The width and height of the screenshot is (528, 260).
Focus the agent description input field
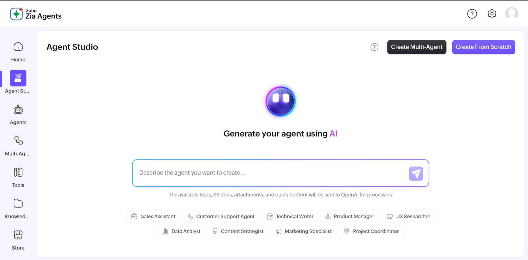[x=281, y=173]
